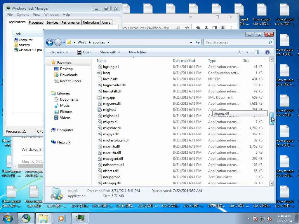The height and width of the screenshot is (224, 299).
Task: Select migcore.dll in the file list
Action: [112, 104]
